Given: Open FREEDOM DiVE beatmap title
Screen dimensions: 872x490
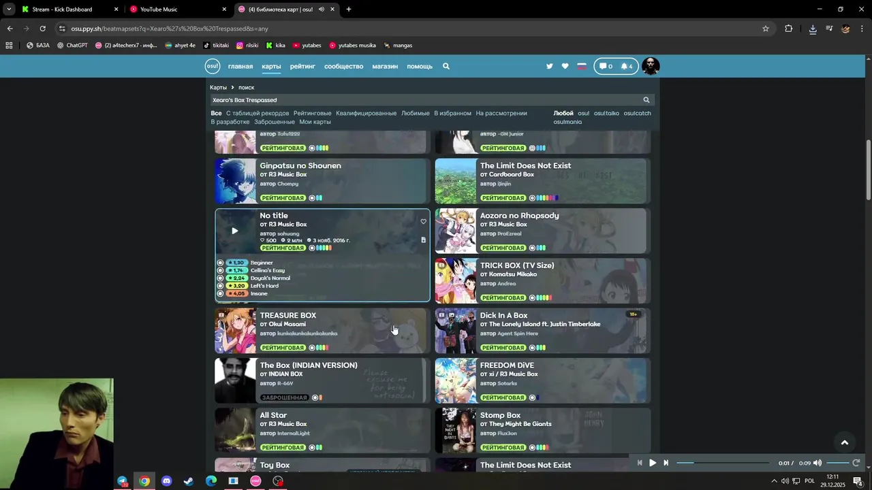Looking at the screenshot, I should point(507,365).
